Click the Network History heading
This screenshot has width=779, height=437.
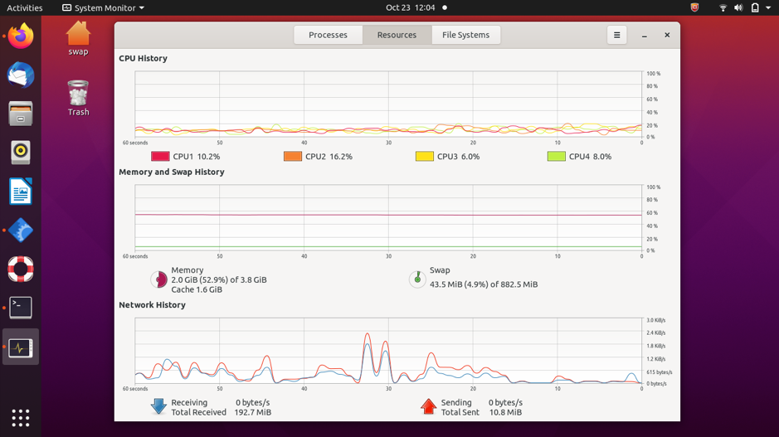[x=152, y=305]
